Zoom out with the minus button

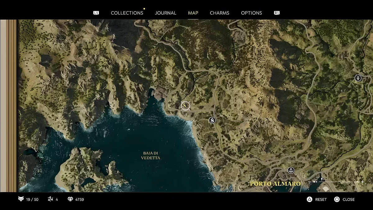310,182
